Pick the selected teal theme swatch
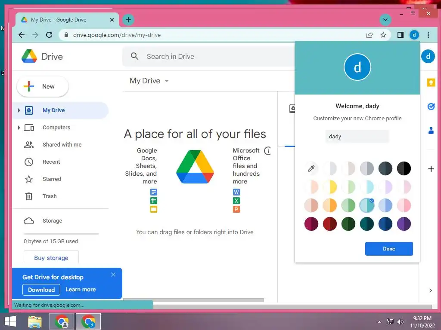This screenshot has height=330, width=441. point(367,205)
